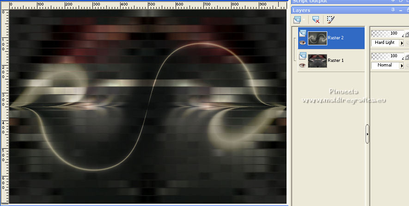Click the New Raster Layer icon
Viewport: 409px width, 206px height.
(x=297, y=20)
